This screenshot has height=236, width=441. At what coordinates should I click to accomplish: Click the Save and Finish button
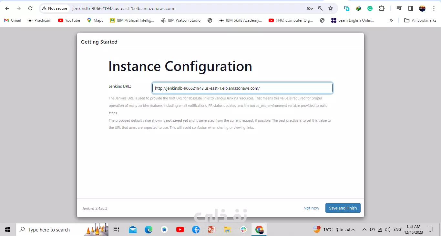[343, 208]
